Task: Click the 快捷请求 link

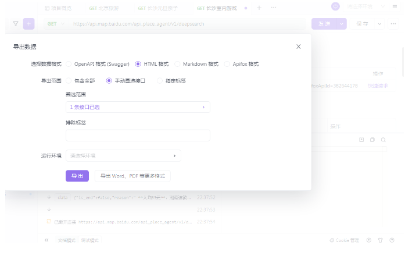Action: coord(378,86)
